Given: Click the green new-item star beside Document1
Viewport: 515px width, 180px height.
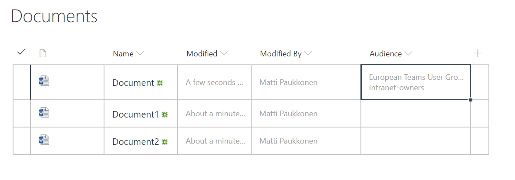Looking at the screenshot, I should pyautogui.click(x=165, y=115).
